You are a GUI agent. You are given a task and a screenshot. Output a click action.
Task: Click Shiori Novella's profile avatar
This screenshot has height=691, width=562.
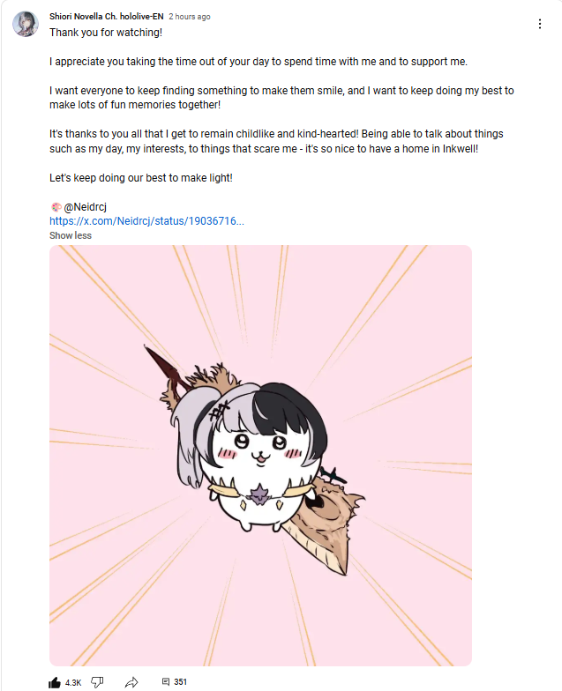tap(25, 24)
